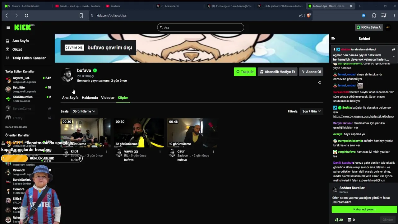Viewport: 398px width, 224px height.
Task: Click Abonelik Hediye Et button
Action: tap(277, 72)
